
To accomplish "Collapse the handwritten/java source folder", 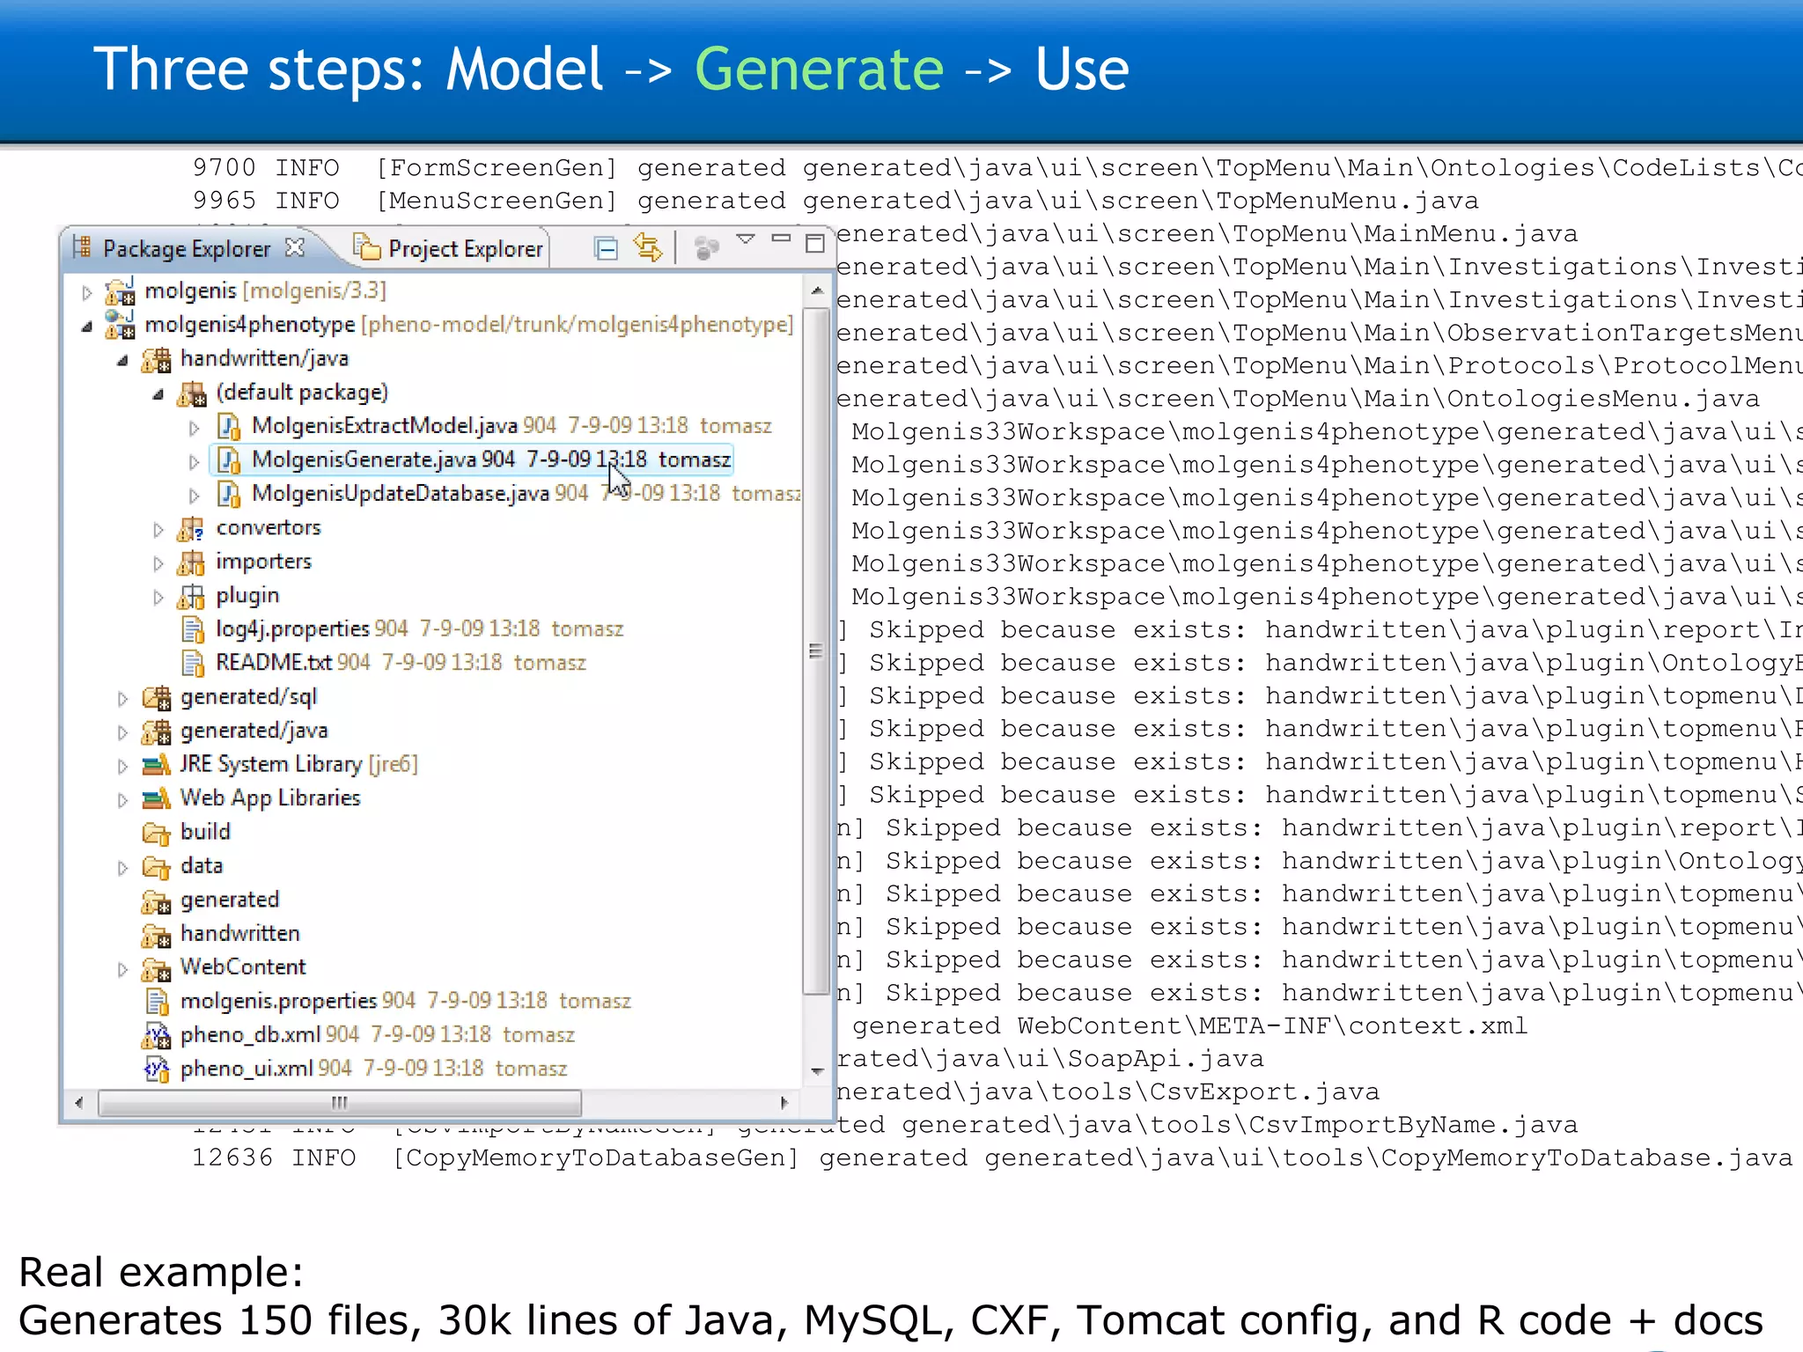I will (x=122, y=360).
